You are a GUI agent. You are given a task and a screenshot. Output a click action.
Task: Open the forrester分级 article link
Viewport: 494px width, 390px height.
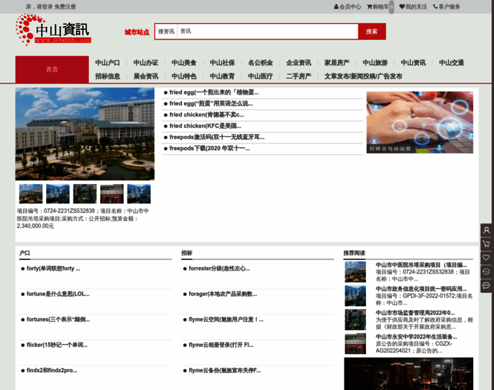tap(219, 268)
